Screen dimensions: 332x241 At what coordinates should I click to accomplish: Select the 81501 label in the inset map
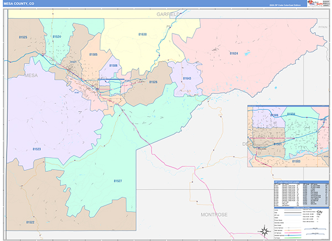click(278, 144)
